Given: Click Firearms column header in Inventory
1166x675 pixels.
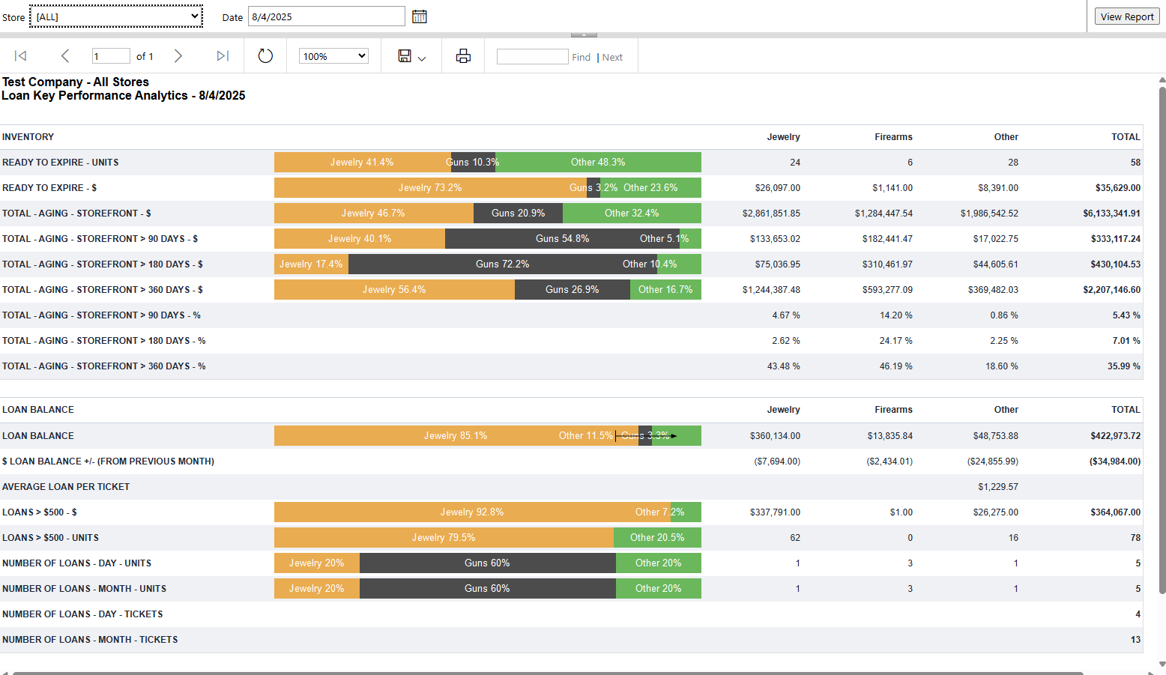Looking at the screenshot, I should pyautogui.click(x=893, y=137).
